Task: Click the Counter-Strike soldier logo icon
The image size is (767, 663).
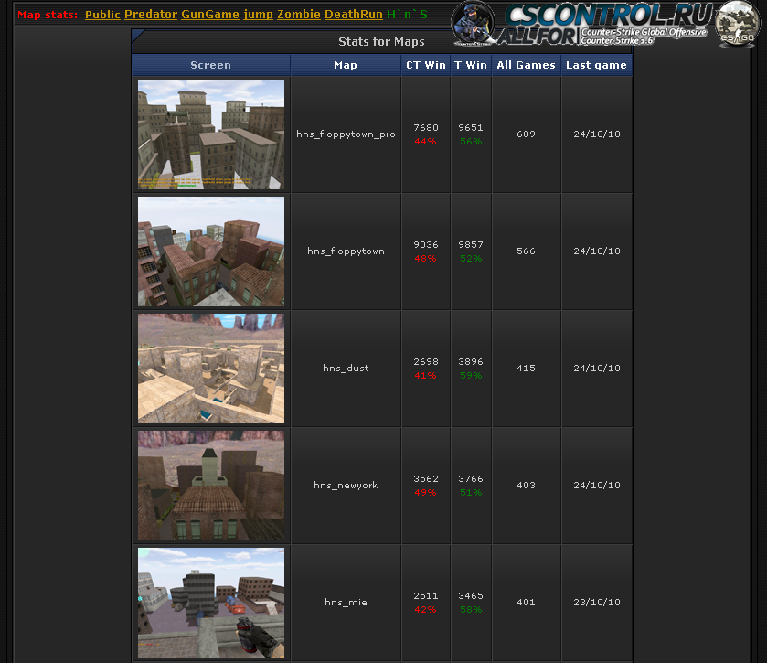Action: point(475,24)
